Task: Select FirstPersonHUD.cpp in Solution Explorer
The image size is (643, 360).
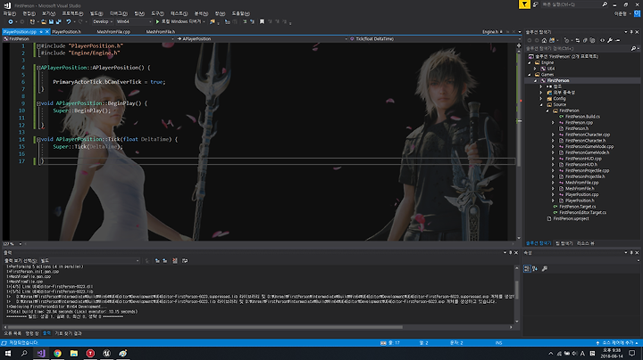Action: pos(583,159)
